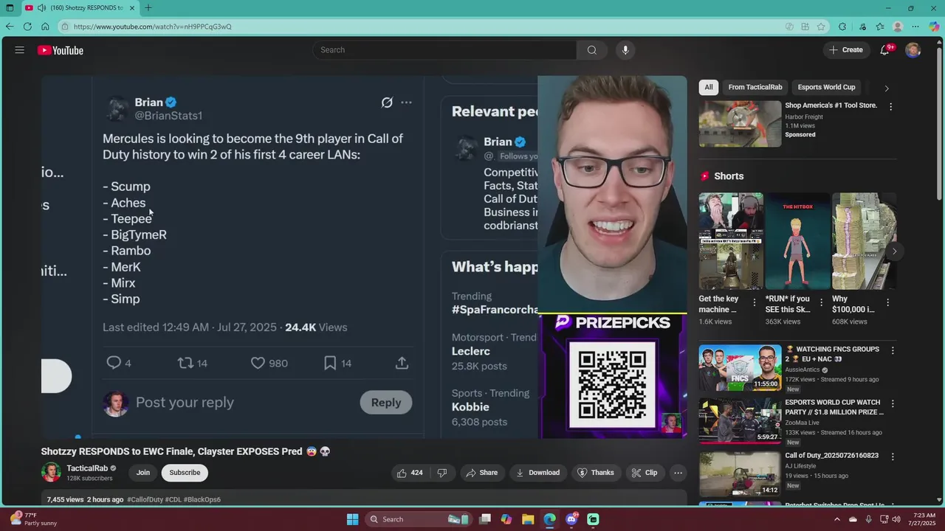Like the video with 424 likes

(410, 473)
